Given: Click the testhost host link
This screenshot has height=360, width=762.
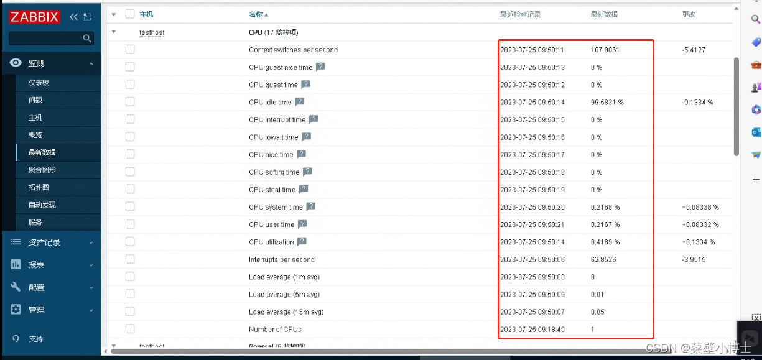Looking at the screenshot, I should point(152,32).
